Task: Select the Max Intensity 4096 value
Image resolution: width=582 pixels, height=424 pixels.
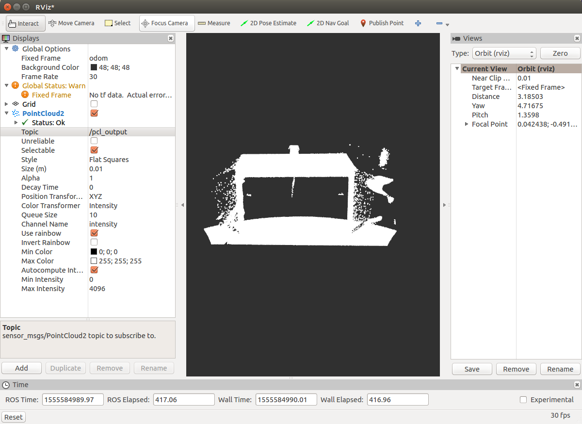Action: [x=97, y=288]
